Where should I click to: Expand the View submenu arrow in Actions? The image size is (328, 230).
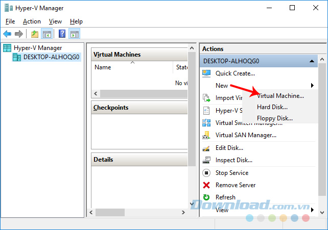(x=312, y=210)
